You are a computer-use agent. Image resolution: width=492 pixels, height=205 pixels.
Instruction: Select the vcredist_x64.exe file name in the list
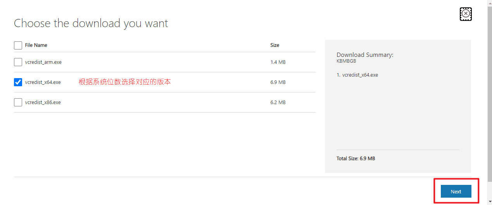(43, 82)
